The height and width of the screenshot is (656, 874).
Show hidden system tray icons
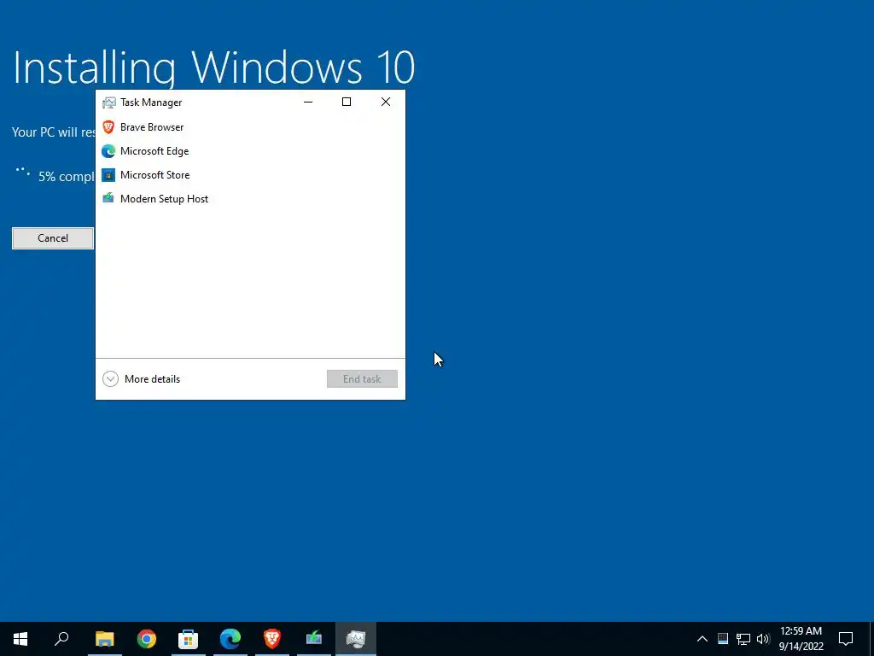pos(702,639)
